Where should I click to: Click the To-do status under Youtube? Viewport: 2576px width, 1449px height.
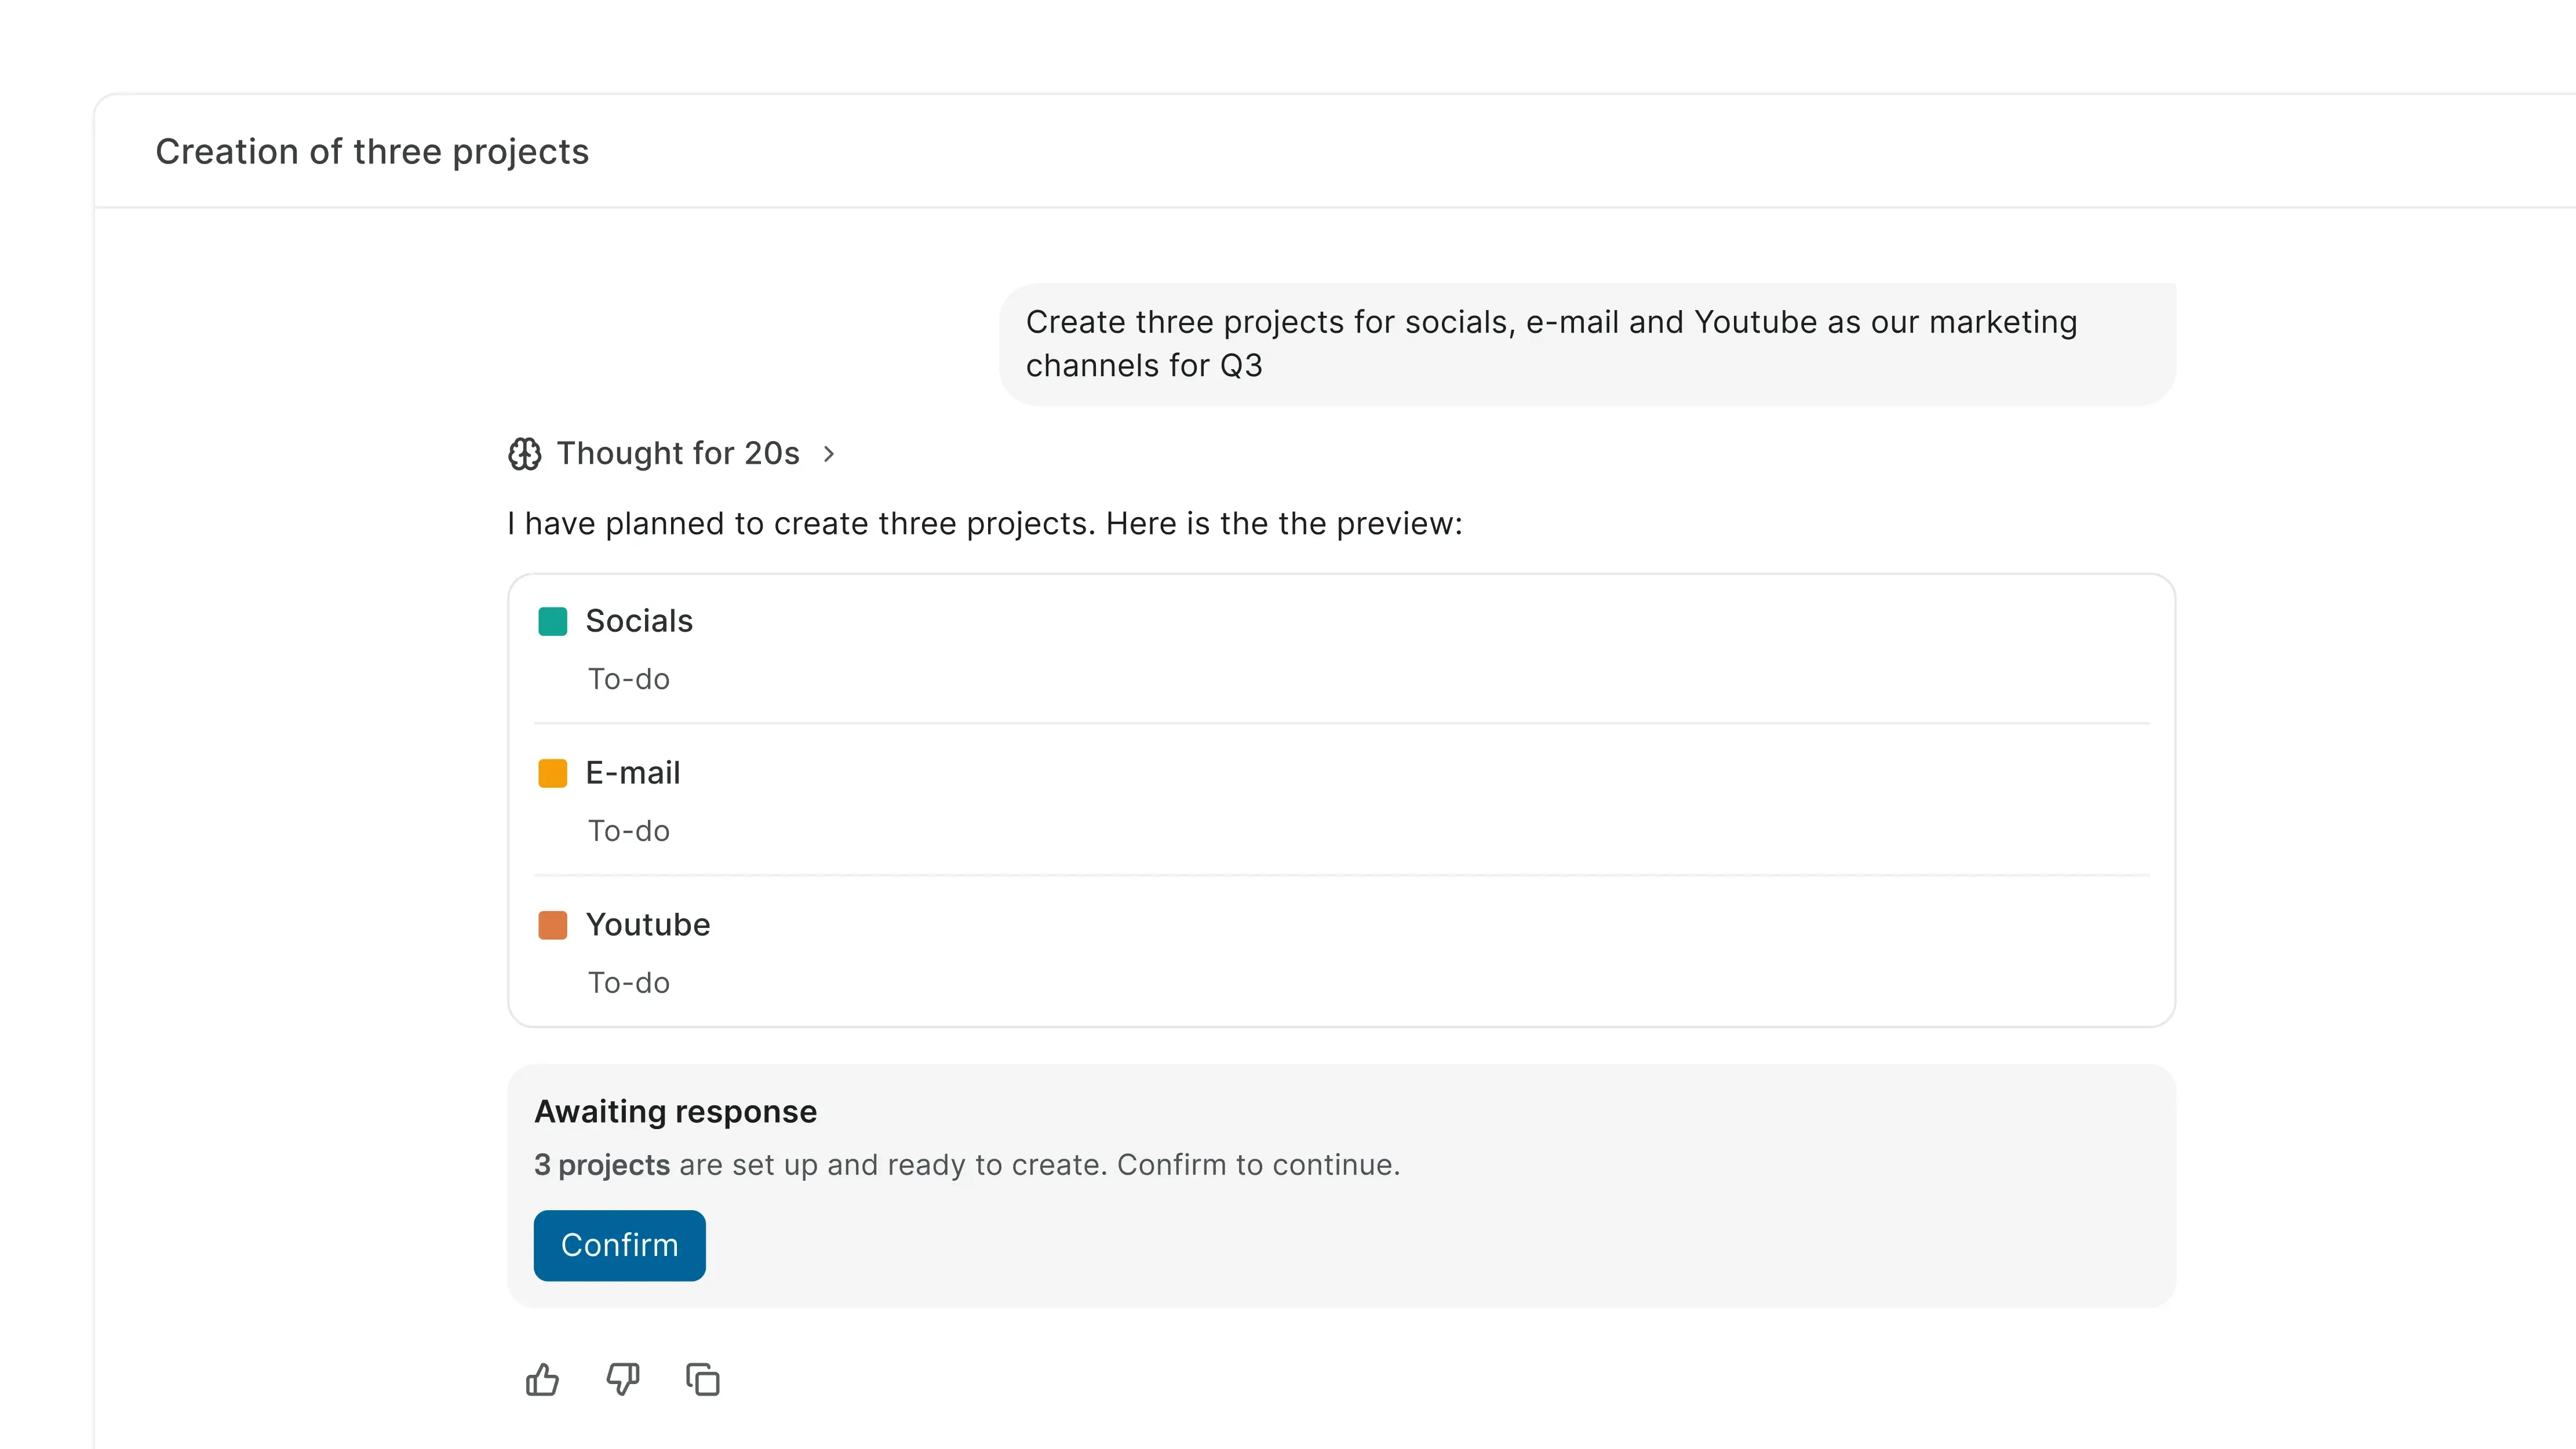click(x=628, y=982)
